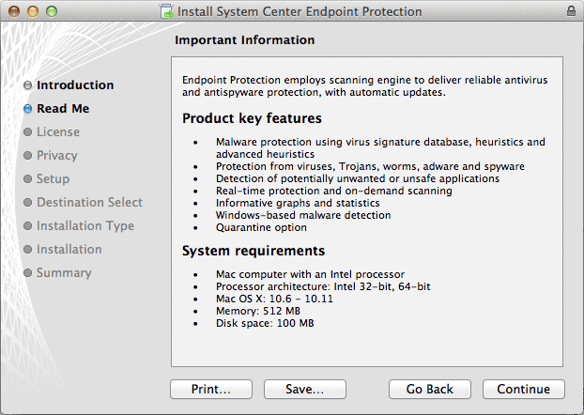Click the 'System requirements' heading
The height and width of the screenshot is (415, 584).
coord(254,251)
